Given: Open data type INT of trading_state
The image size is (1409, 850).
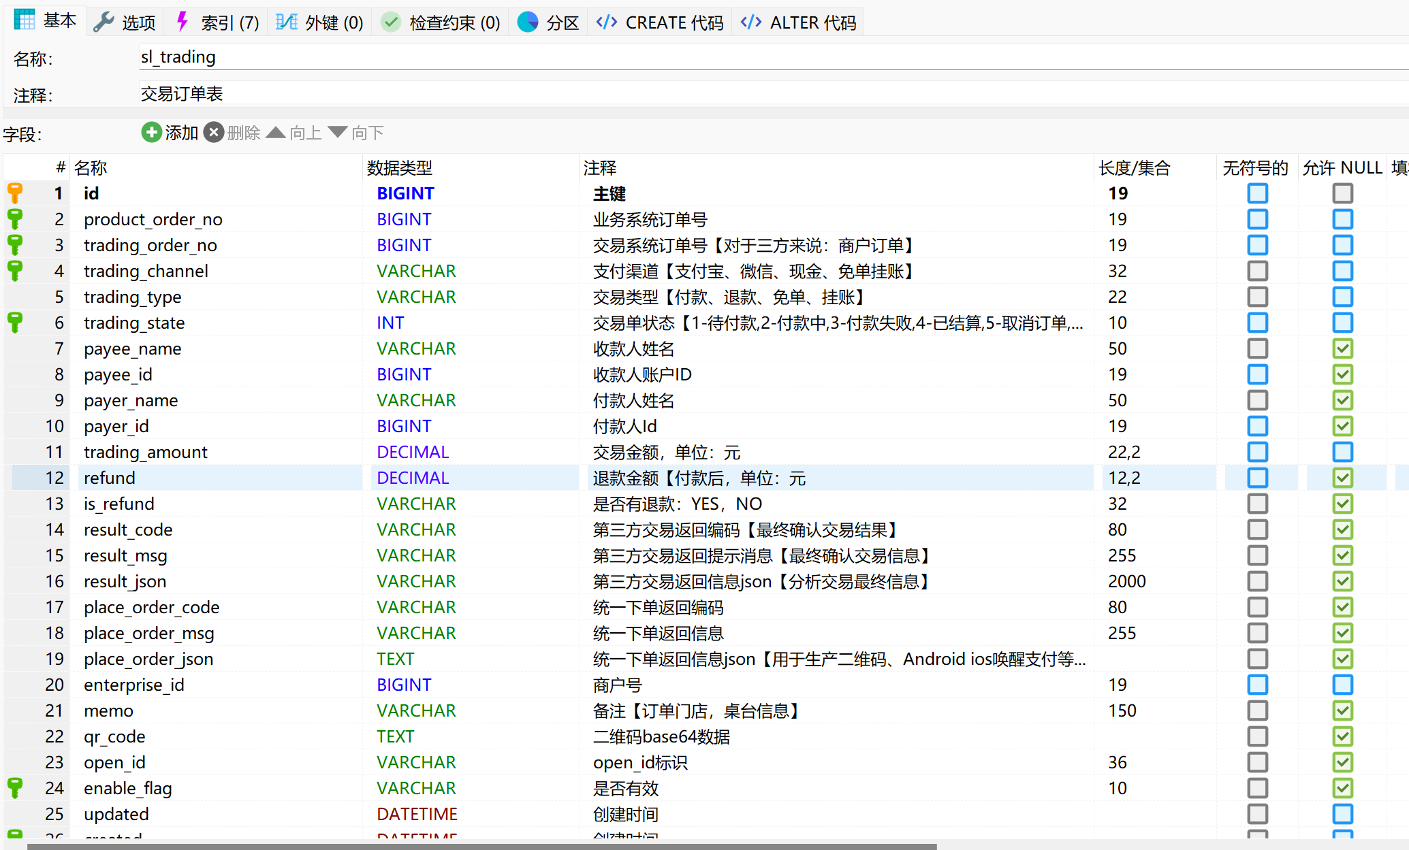Looking at the screenshot, I should click(x=390, y=323).
